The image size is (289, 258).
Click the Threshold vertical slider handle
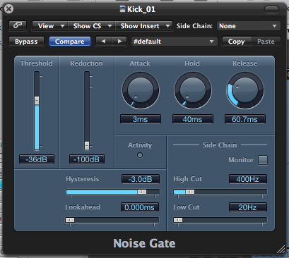click(x=37, y=100)
